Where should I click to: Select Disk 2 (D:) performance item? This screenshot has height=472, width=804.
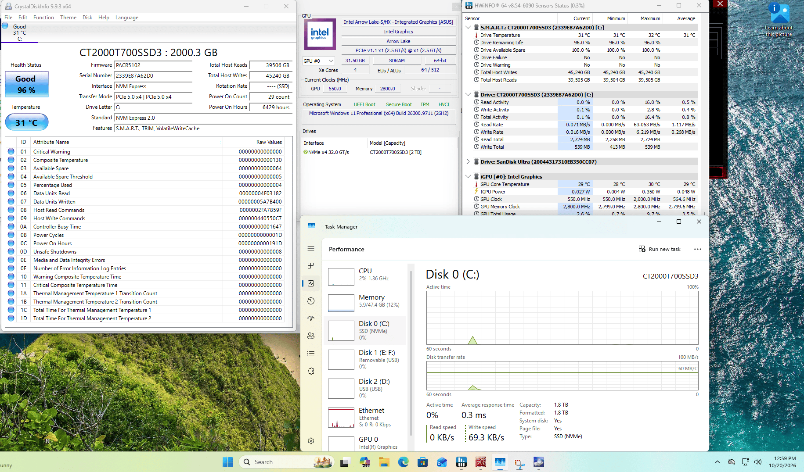[365, 388]
